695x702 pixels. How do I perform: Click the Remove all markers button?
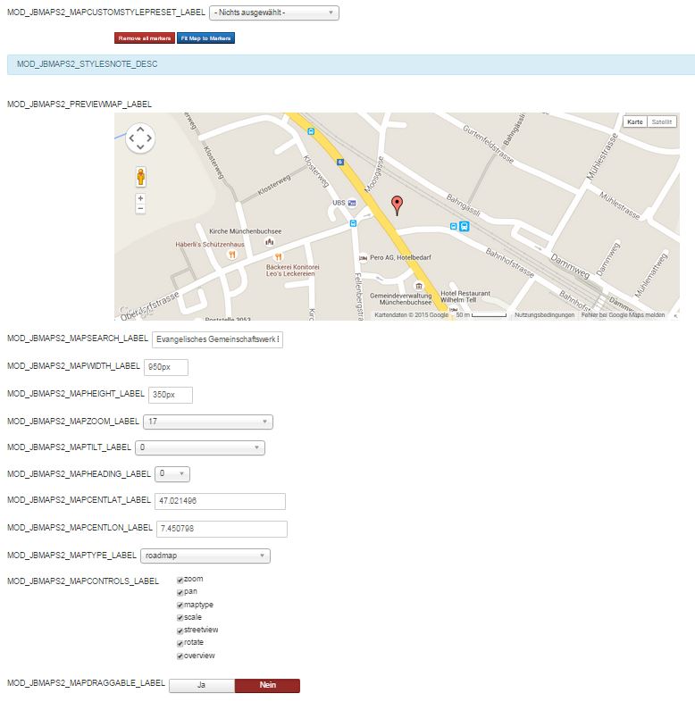(145, 38)
